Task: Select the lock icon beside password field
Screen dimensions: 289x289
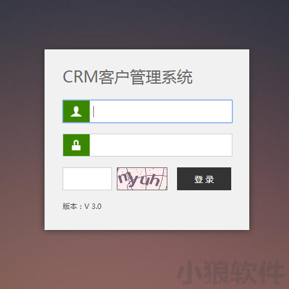Action: [76, 145]
